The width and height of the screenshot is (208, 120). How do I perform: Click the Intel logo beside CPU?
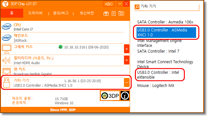click(x=6, y=27)
